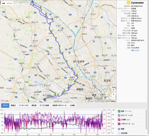
Task: Click the 練馬区 label on map
Action: point(80,89)
